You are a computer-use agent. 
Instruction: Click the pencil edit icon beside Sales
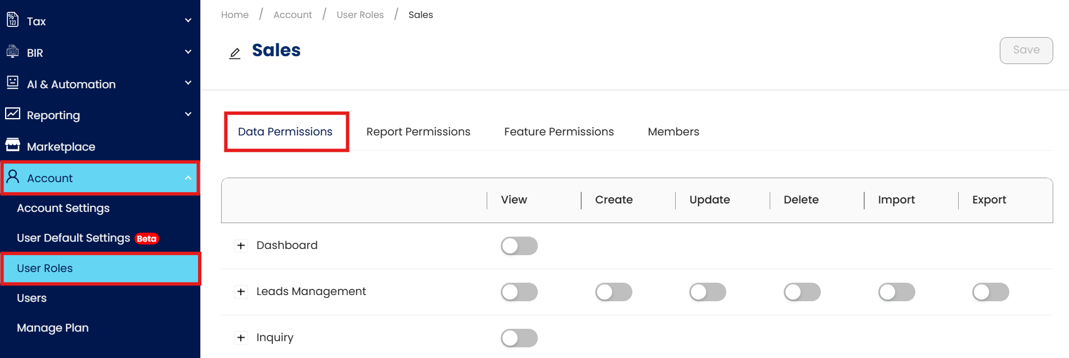point(235,53)
